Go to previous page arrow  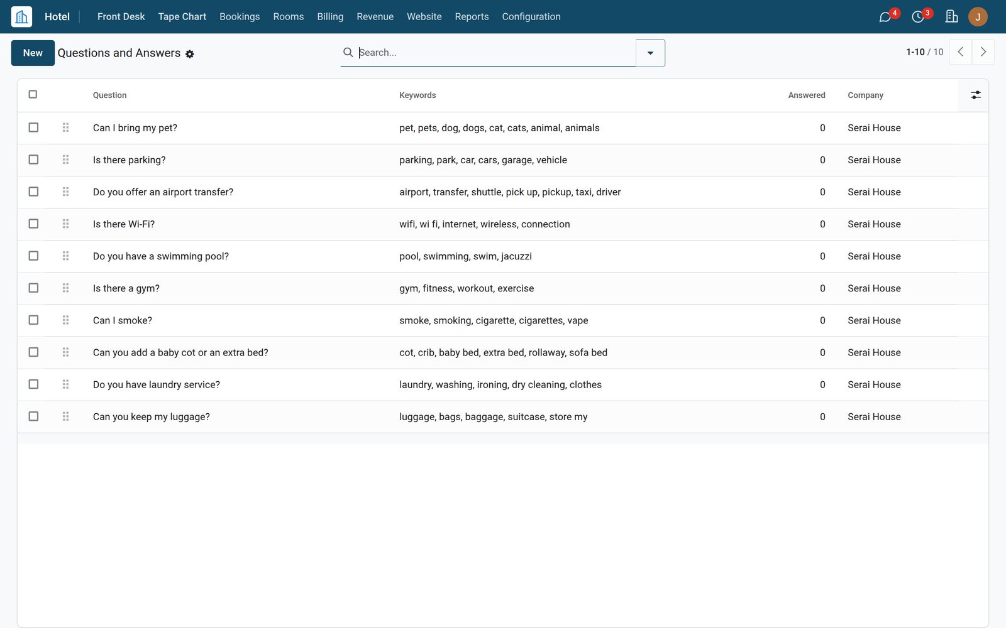tap(960, 52)
